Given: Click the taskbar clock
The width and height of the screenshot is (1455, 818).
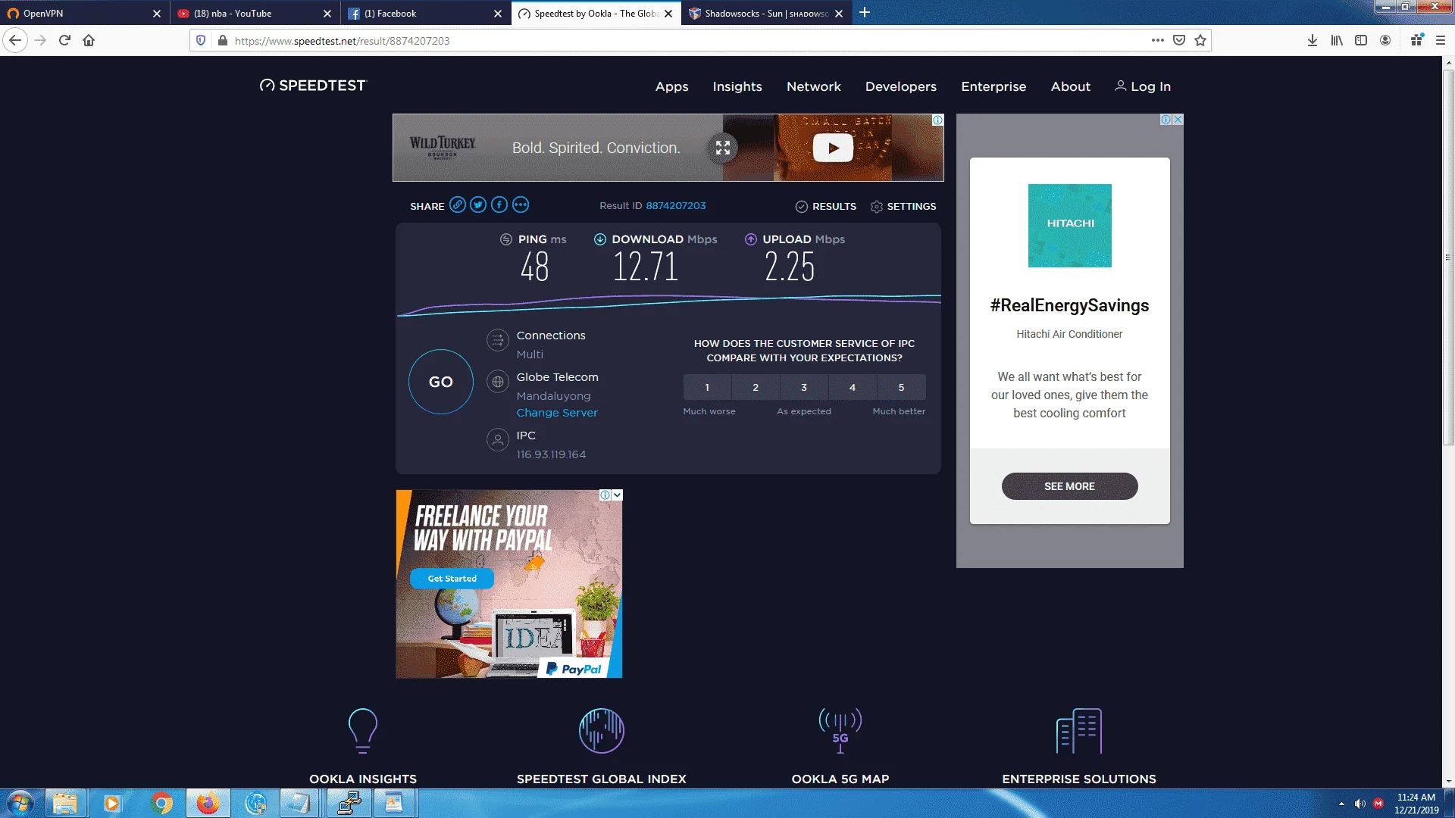Looking at the screenshot, I should click(x=1416, y=804).
